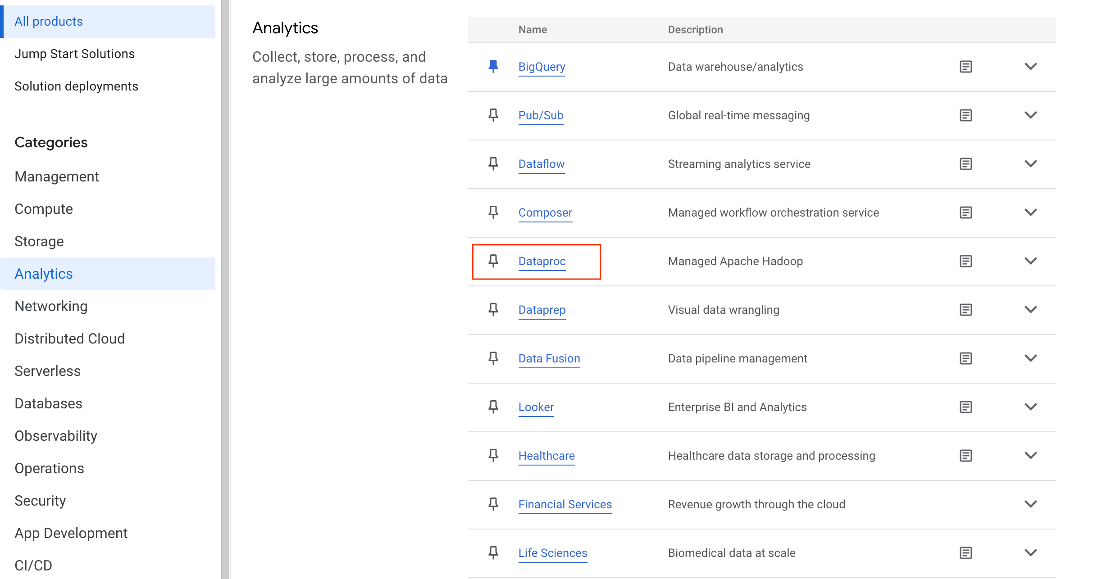Image resolution: width=1111 pixels, height=579 pixels.
Task: Open the Dataflow link
Action: [x=541, y=164]
